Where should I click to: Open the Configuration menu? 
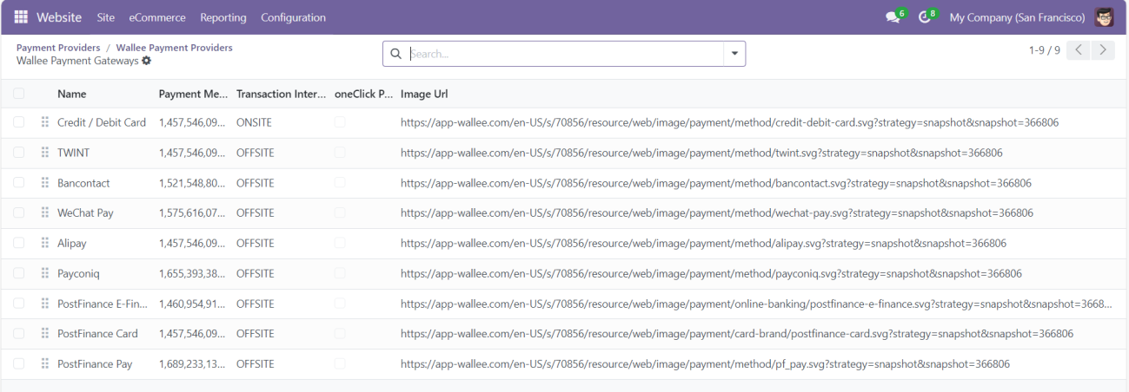coord(293,17)
